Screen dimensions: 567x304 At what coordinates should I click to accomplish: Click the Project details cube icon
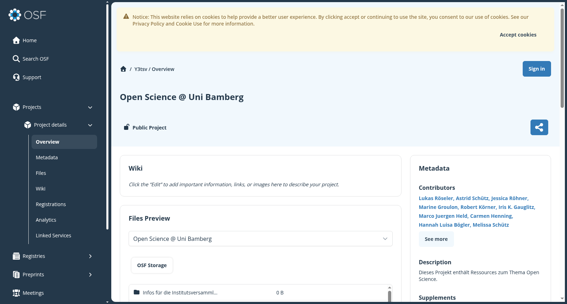[x=27, y=125]
